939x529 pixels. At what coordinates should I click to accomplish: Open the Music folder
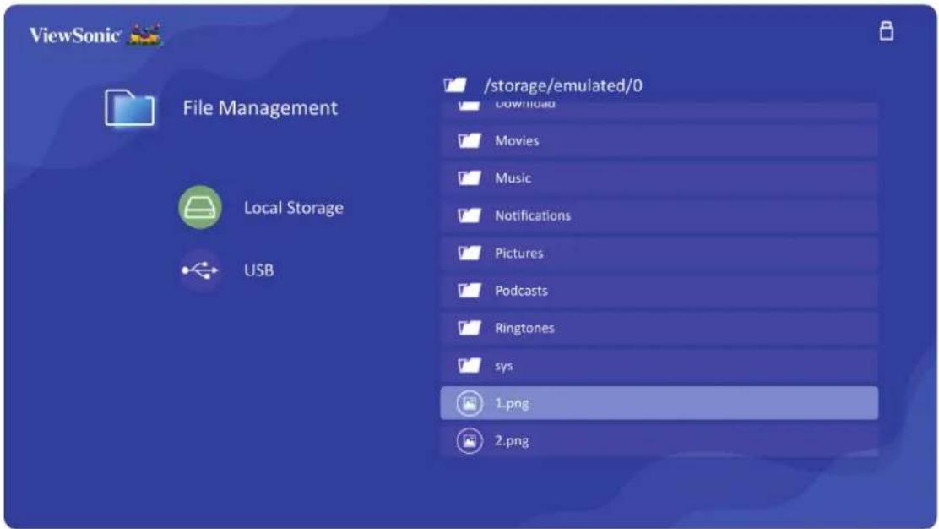pyautogui.click(x=659, y=178)
